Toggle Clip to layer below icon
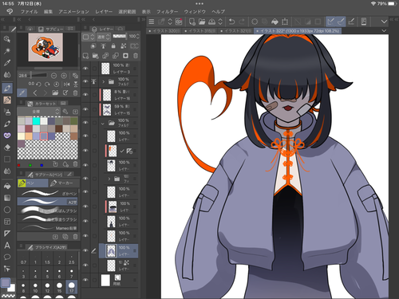Viewport: 399px width, 299px height. point(93,46)
